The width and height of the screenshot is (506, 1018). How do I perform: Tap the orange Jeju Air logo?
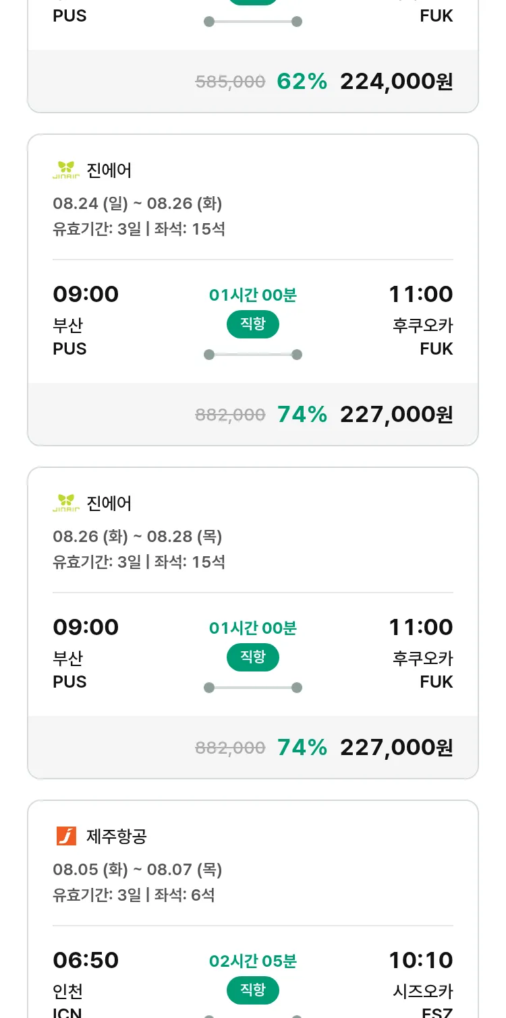66,836
